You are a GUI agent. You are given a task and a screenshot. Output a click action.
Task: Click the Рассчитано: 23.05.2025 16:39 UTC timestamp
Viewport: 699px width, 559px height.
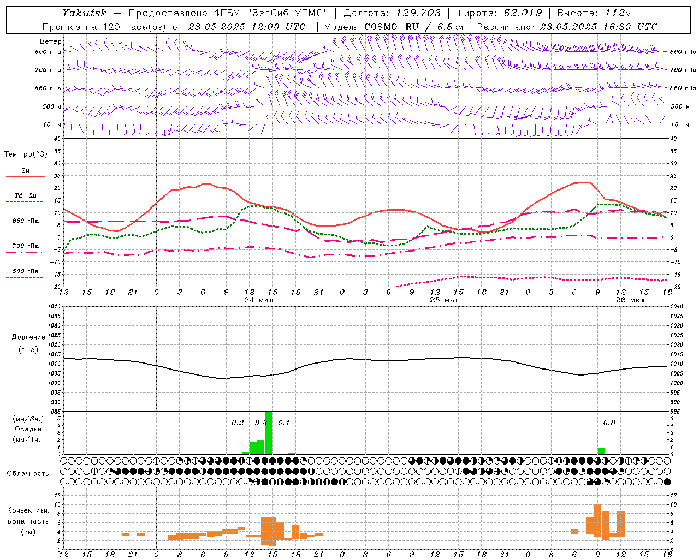567,27
